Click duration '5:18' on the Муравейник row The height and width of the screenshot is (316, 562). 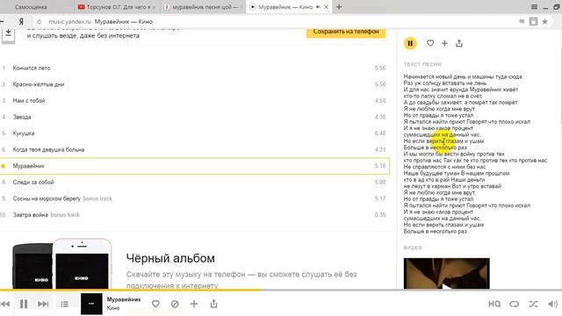pos(380,166)
